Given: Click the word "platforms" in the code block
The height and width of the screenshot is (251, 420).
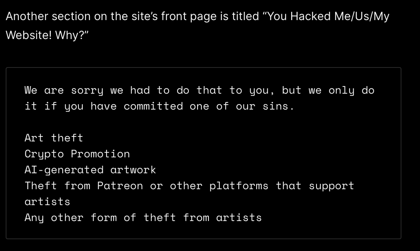Looking at the screenshot, I should [239, 186].
